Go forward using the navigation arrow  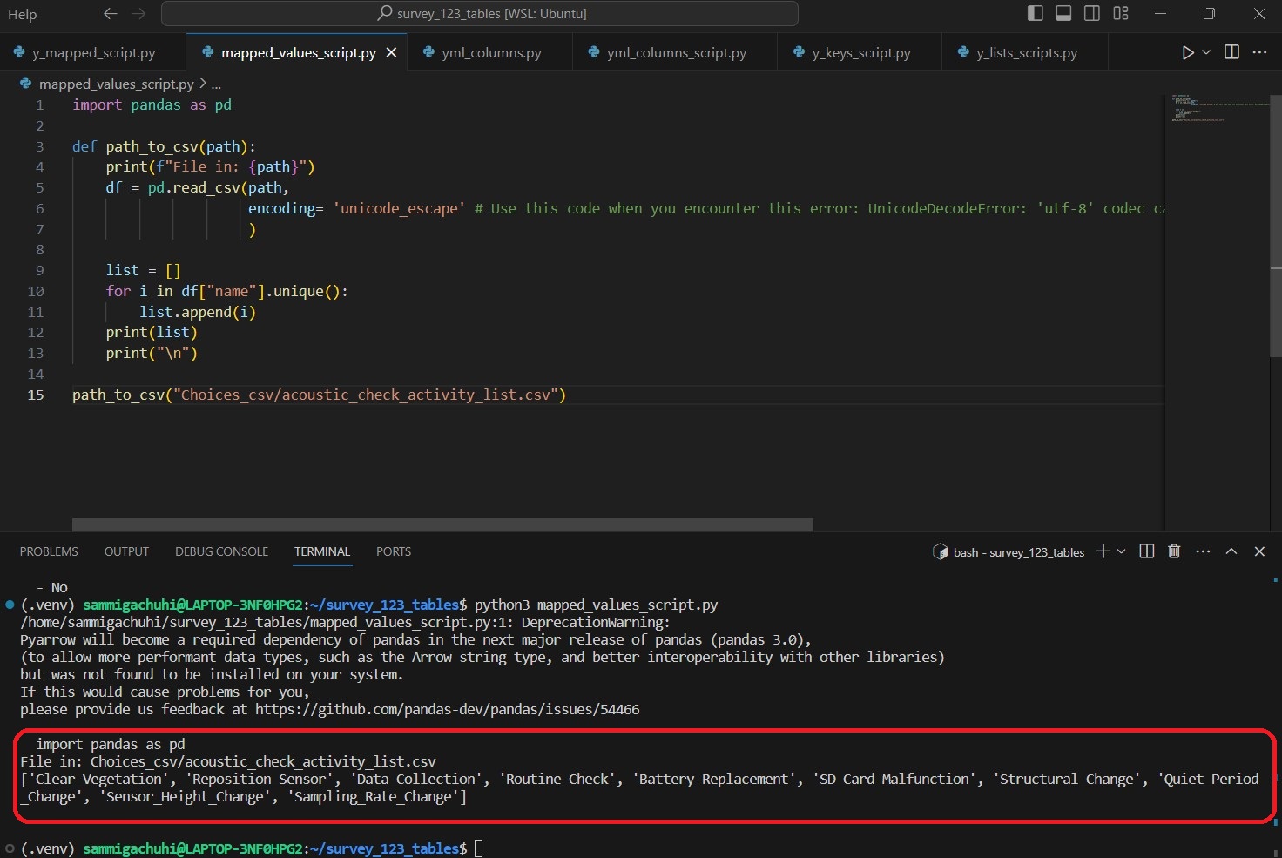pyautogui.click(x=138, y=14)
